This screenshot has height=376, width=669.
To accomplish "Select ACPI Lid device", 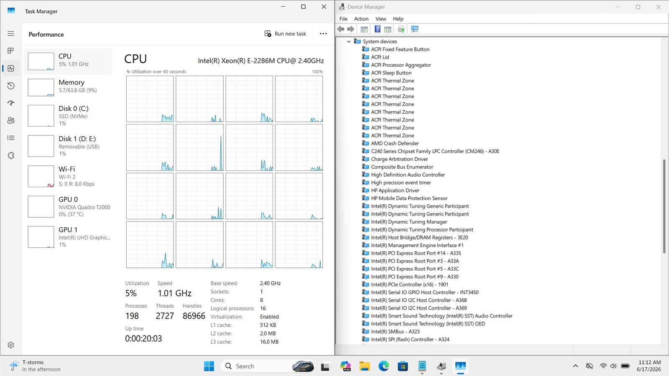I will 380,57.
